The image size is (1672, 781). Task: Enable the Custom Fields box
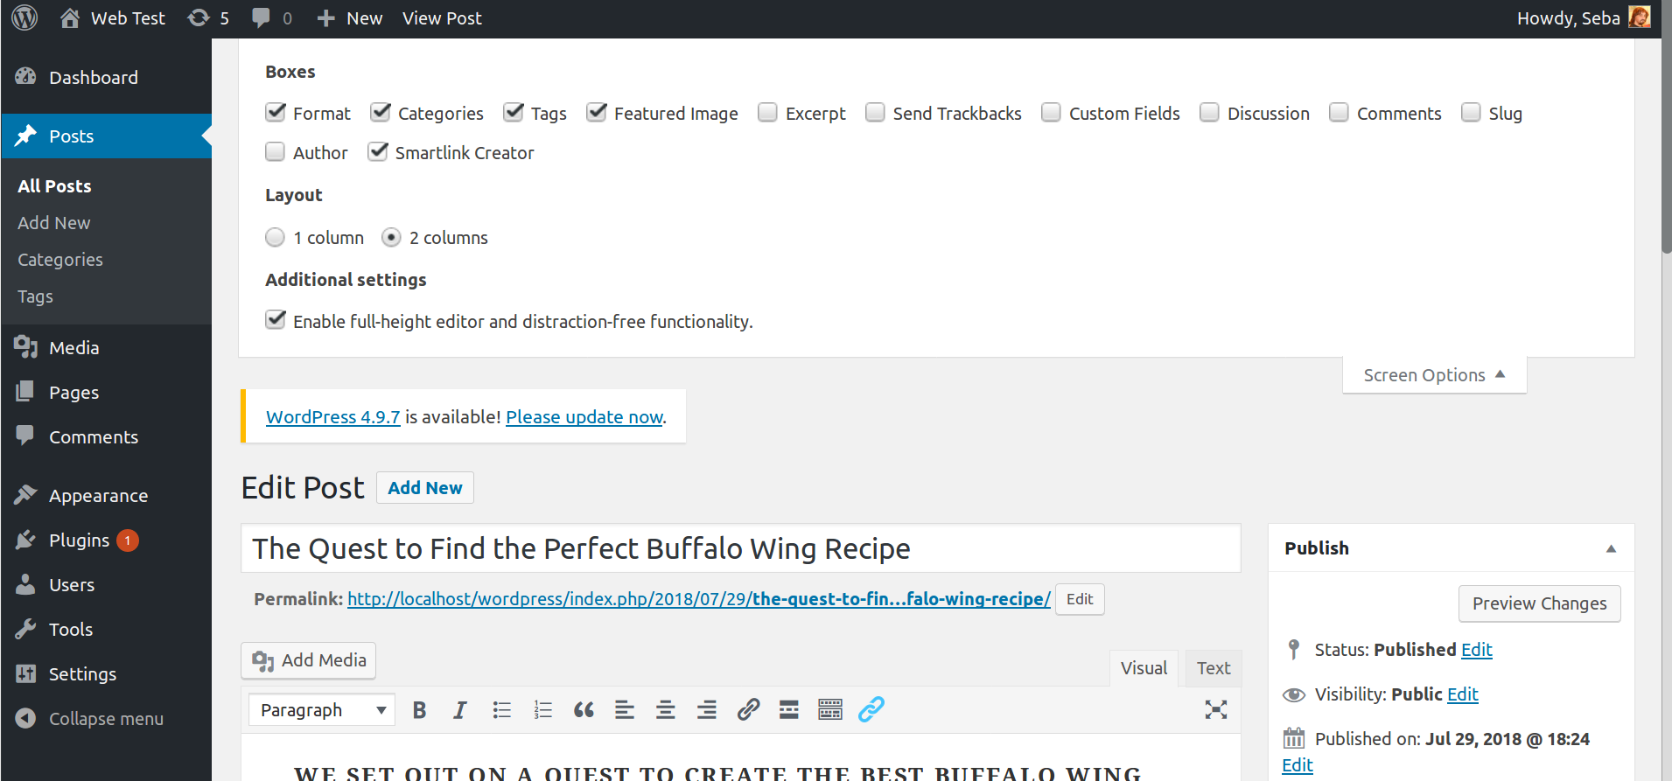click(x=1051, y=113)
